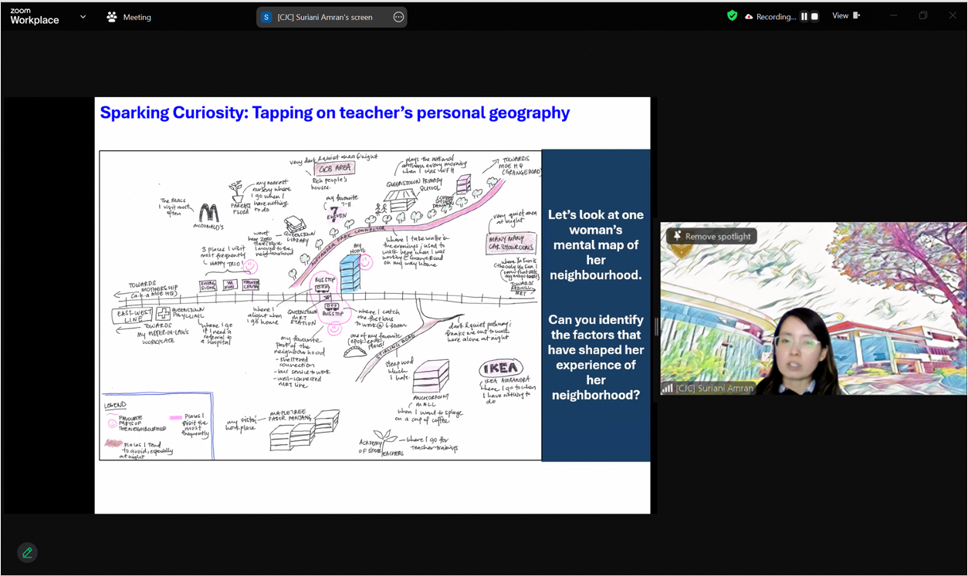The width and height of the screenshot is (968, 576).
Task: Open the View layout menu
Action: 846,15
